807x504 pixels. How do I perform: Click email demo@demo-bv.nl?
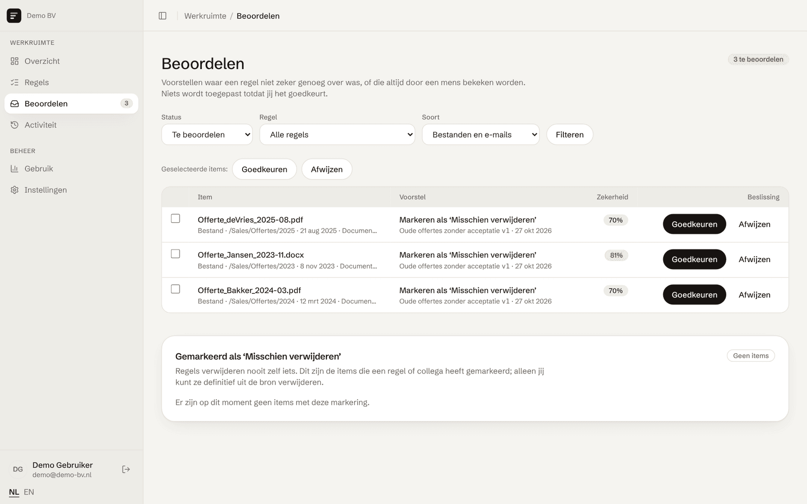coord(62,475)
